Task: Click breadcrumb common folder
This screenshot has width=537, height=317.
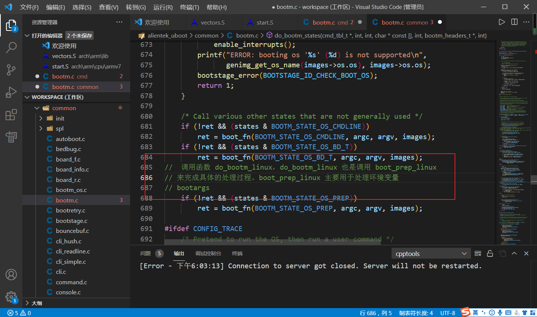Action: click(x=207, y=35)
